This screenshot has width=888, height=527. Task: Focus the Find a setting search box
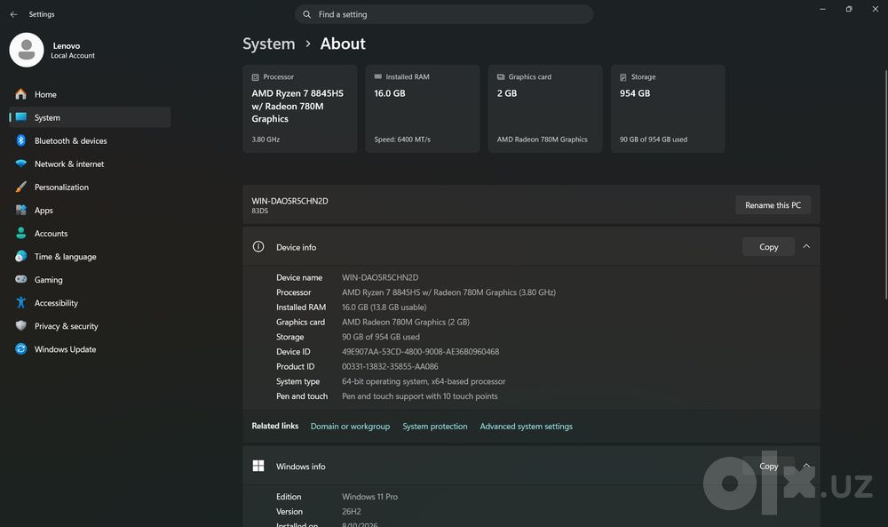click(444, 14)
